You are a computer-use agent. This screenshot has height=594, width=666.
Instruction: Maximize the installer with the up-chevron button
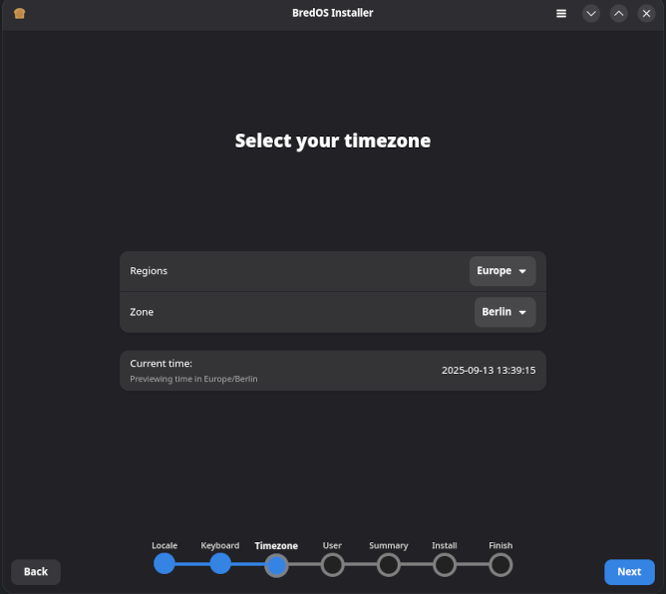pos(619,14)
